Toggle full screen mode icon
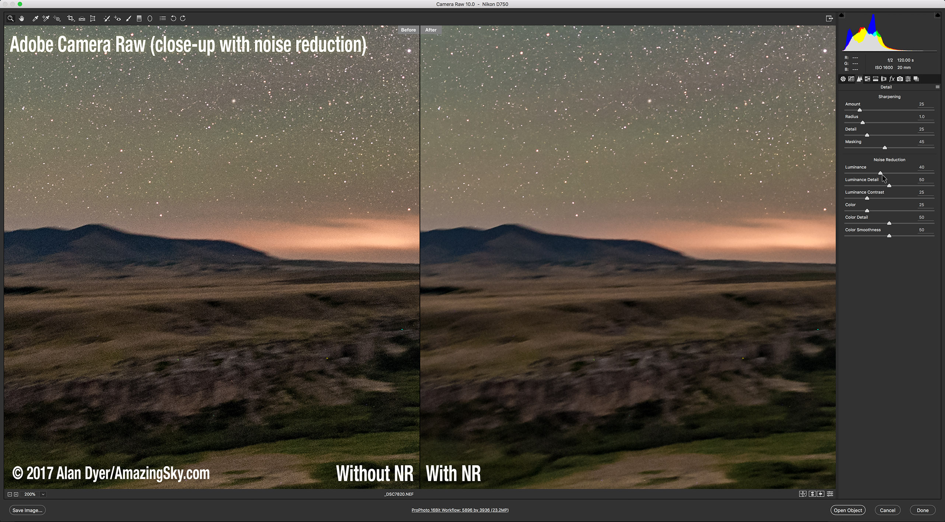 [x=829, y=18]
